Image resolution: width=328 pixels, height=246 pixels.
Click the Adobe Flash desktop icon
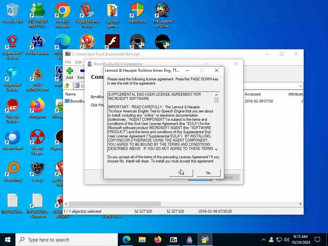(x=112, y=41)
